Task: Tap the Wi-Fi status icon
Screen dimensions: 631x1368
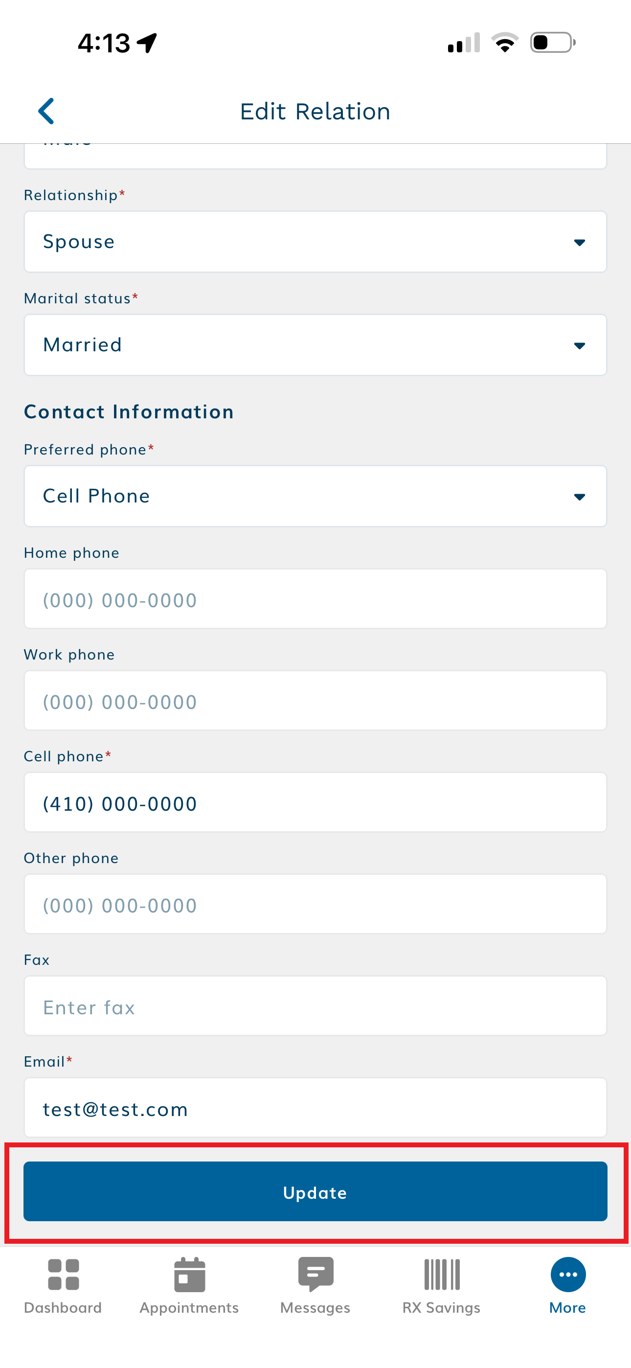Action: [505, 43]
